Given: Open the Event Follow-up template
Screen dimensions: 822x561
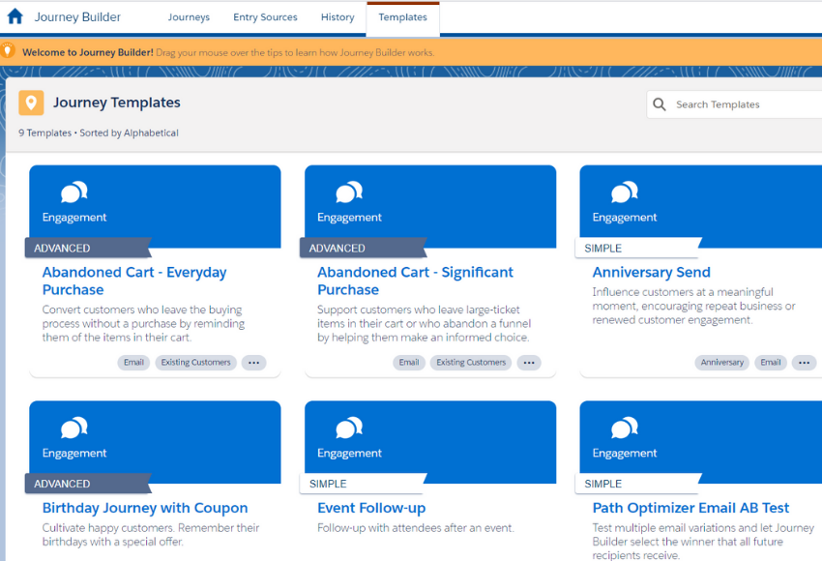Looking at the screenshot, I should [x=371, y=508].
